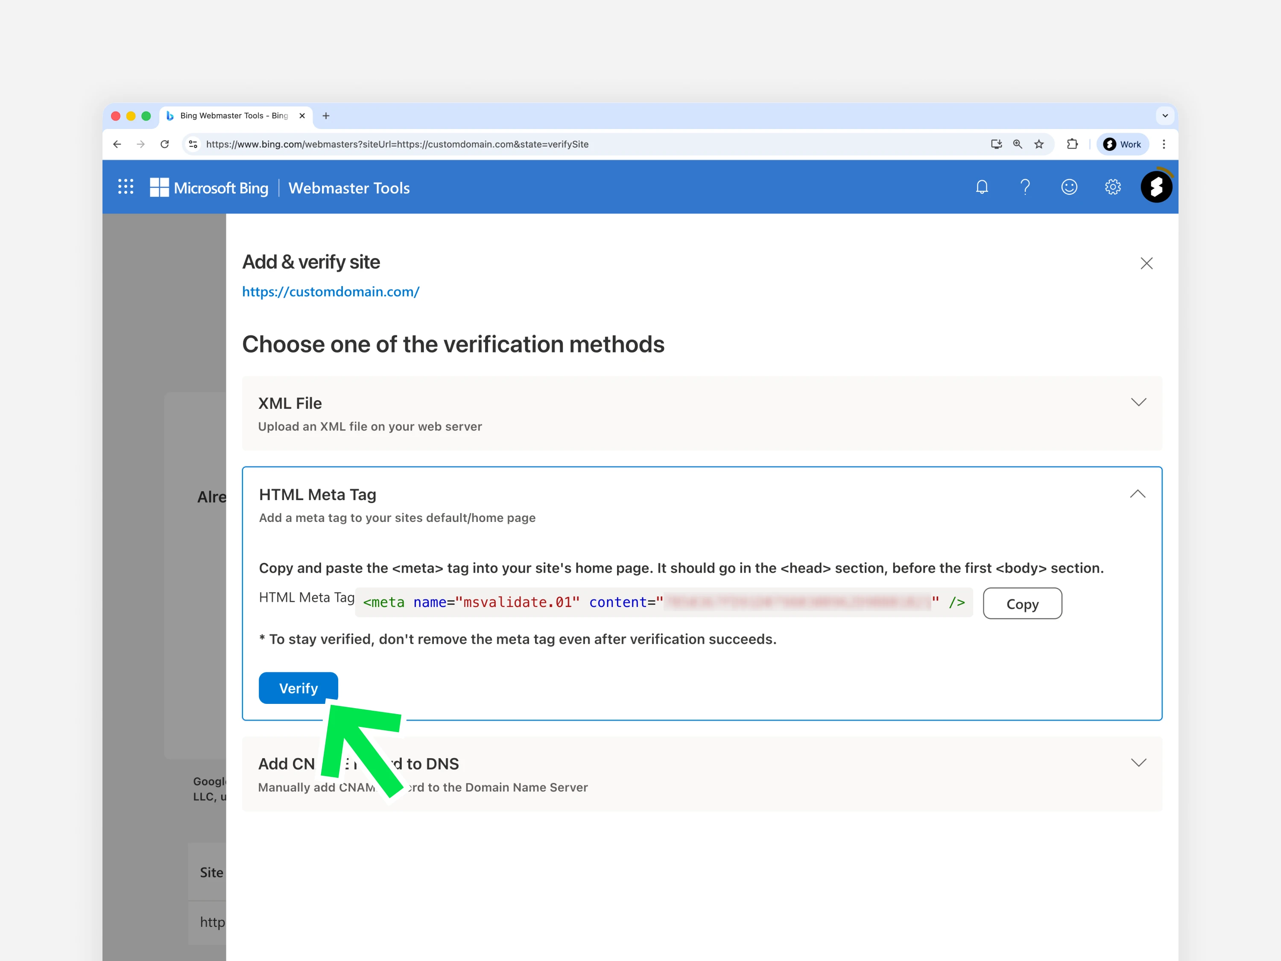This screenshot has width=1281, height=961.
Task: Open the customdomain.com link
Action: click(330, 292)
